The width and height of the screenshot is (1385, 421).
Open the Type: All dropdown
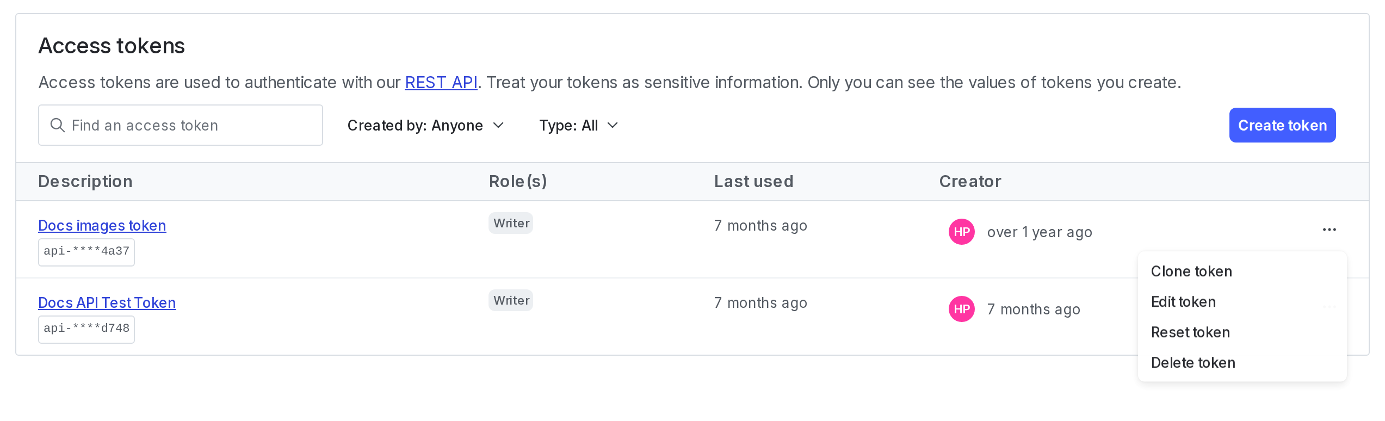(579, 125)
